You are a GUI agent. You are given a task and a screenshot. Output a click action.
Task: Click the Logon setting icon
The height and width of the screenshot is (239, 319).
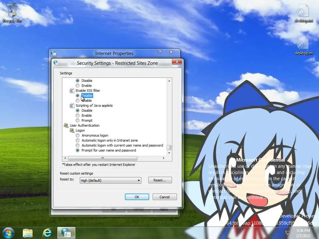(x=72, y=130)
